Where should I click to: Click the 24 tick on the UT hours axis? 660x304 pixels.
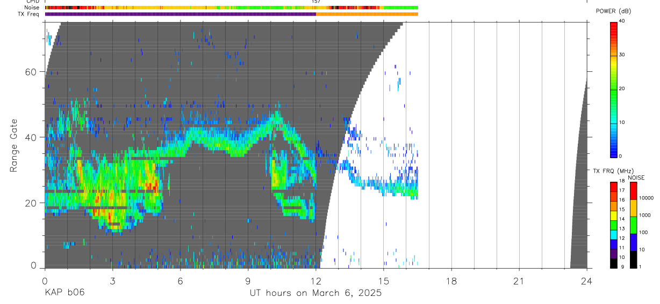[x=587, y=281]
